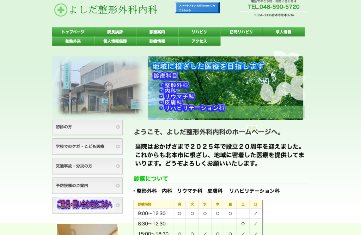Open the トップページ menu item

73,32
